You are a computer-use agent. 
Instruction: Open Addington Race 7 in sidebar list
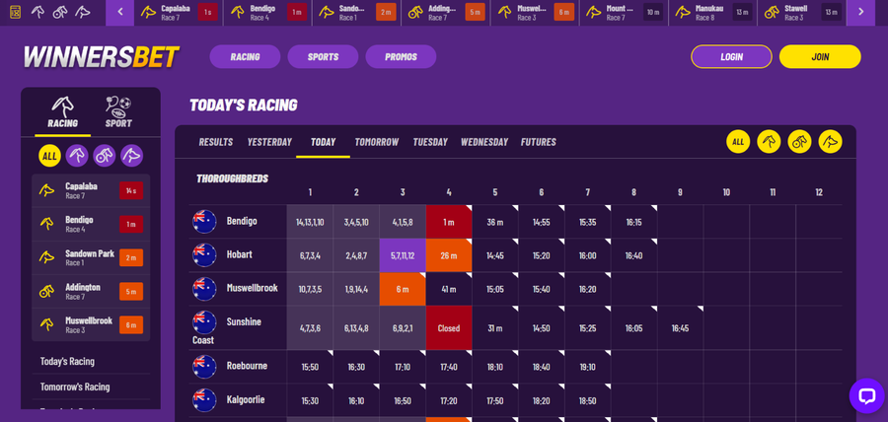[91, 291]
